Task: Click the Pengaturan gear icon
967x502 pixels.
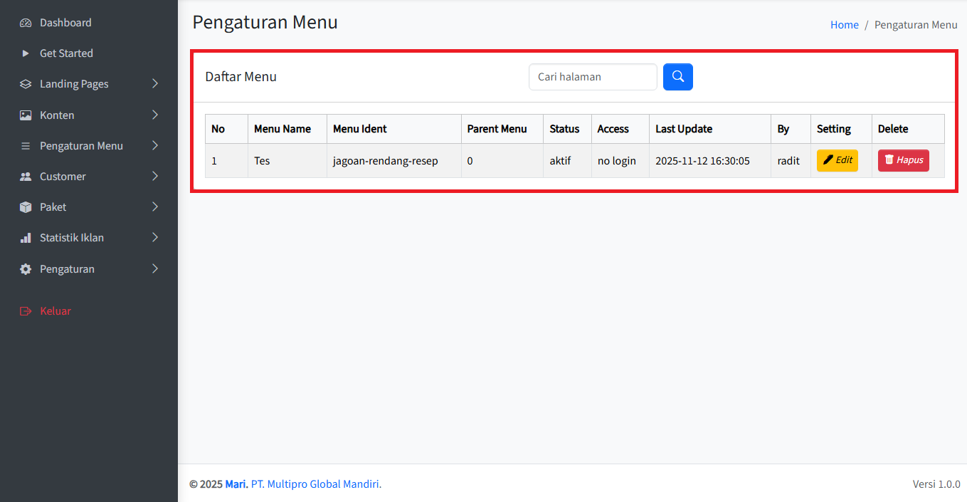Action: 26,269
